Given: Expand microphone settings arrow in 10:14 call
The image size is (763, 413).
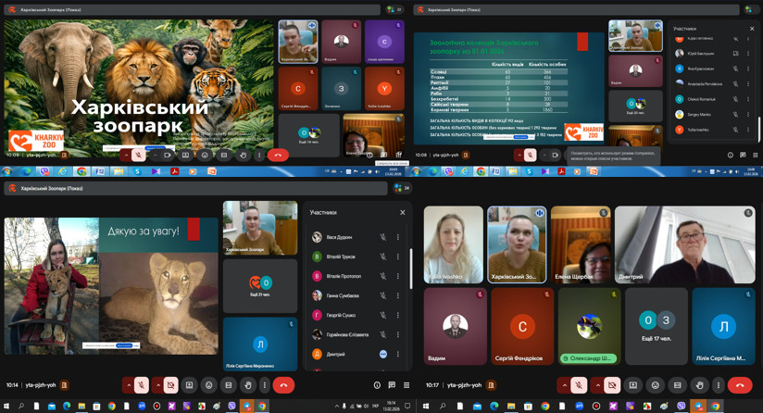Looking at the screenshot, I should pos(129,385).
